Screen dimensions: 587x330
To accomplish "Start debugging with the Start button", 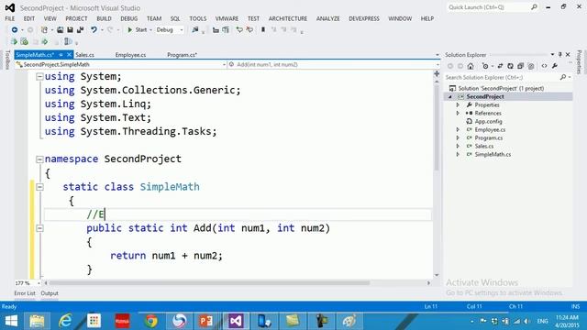I will [137, 29].
